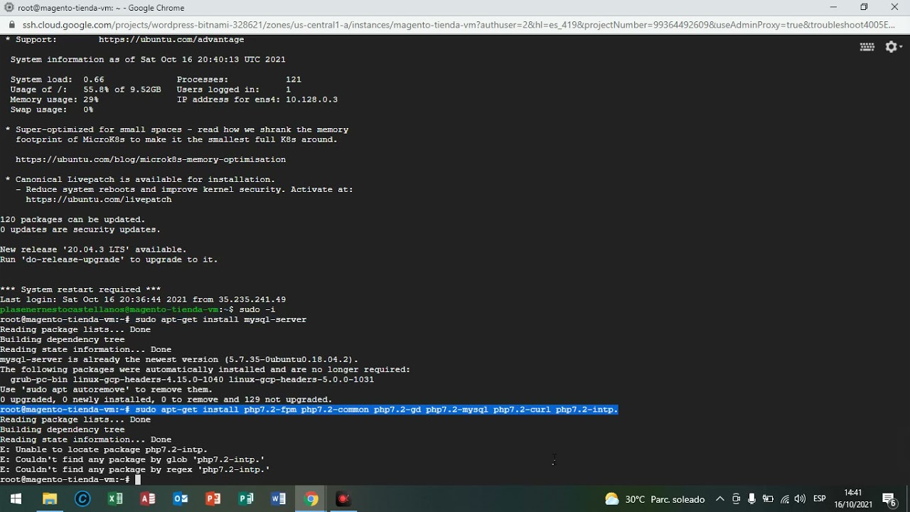Open Excel from the taskbar
This screenshot has width=910, height=512.
pyautogui.click(x=115, y=499)
